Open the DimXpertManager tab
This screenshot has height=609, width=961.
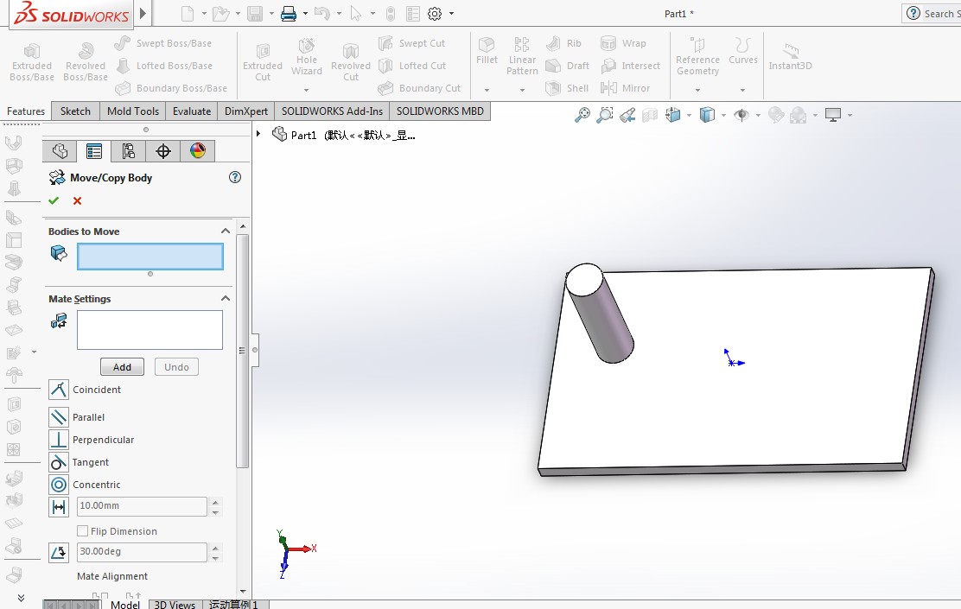tap(163, 150)
